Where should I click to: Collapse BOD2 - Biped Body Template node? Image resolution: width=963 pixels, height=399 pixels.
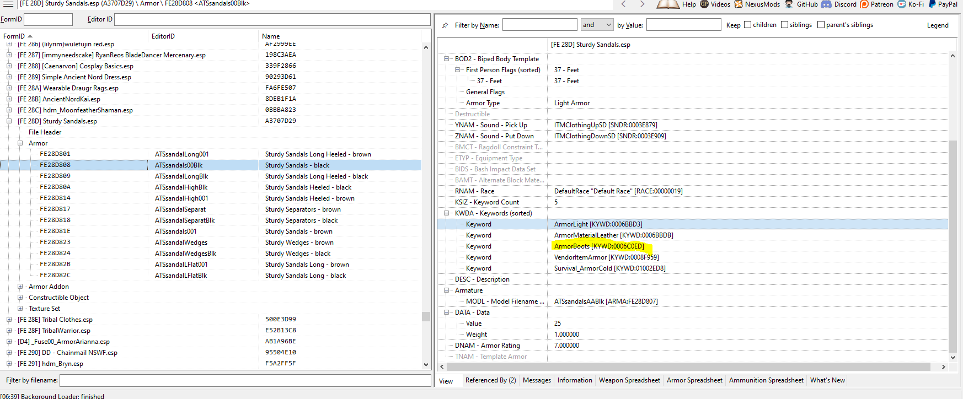(x=447, y=59)
